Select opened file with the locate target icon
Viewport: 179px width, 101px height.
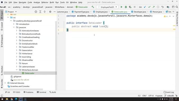pos(36,12)
